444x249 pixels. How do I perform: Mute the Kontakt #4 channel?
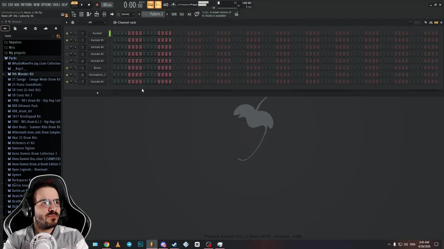pyautogui.click(x=67, y=82)
